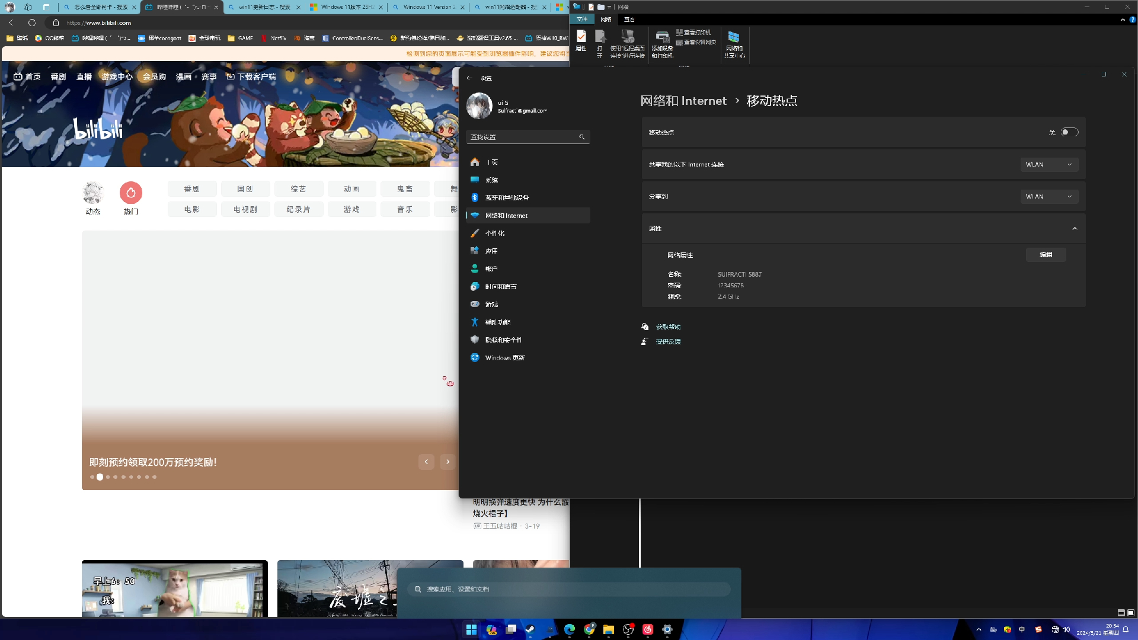Click the search magnifier in Settings search box
This screenshot has height=640, width=1138.
[581, 137]
